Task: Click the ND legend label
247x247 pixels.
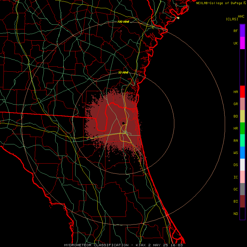Action: coord(235,214)
